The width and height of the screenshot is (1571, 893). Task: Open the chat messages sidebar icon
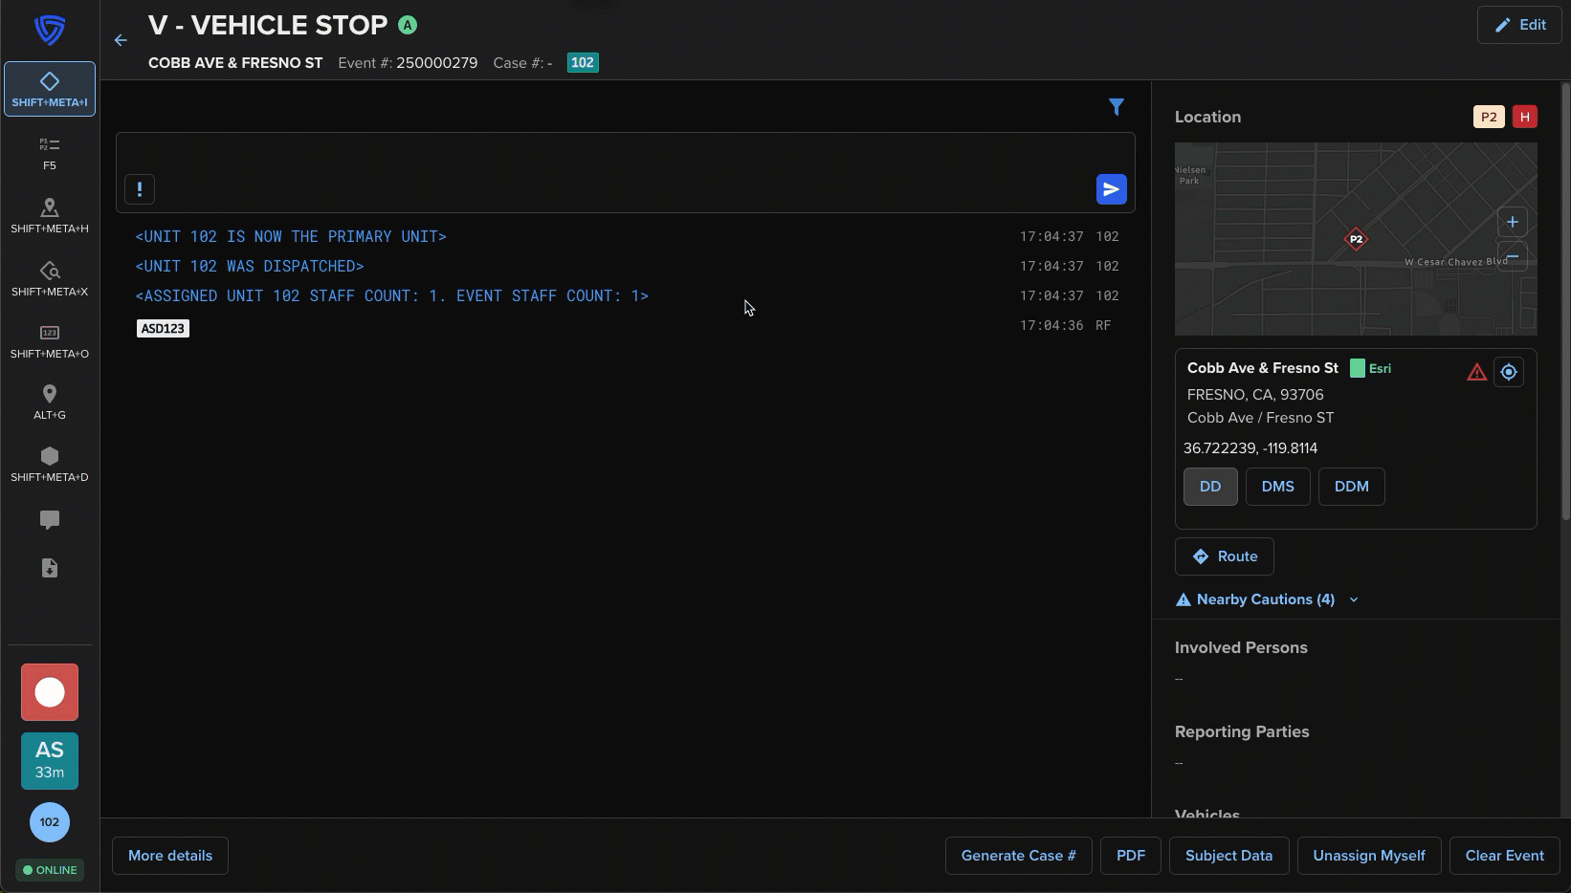tap(50, 519)
